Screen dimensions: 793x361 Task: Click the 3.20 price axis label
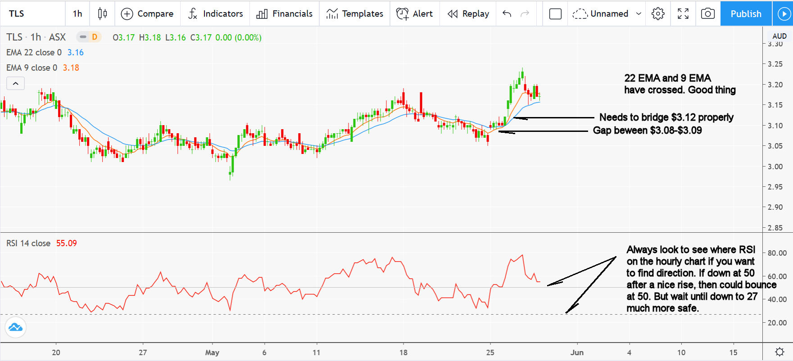pyautogui.click(x=775, y=85)
